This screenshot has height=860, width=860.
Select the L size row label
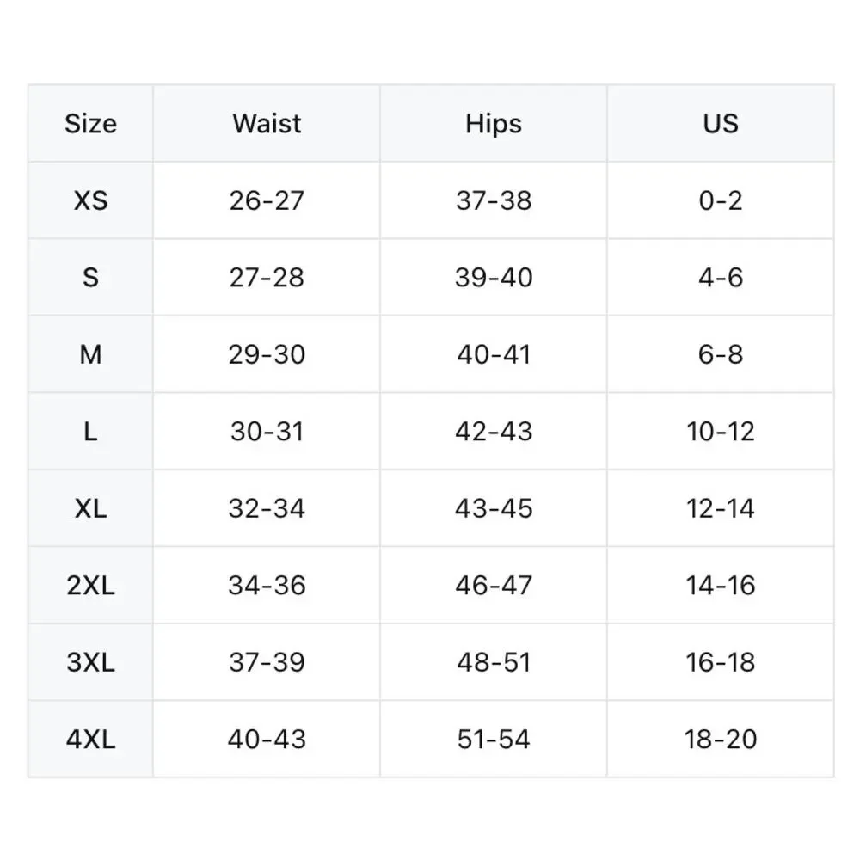click(x=90, y=431)
